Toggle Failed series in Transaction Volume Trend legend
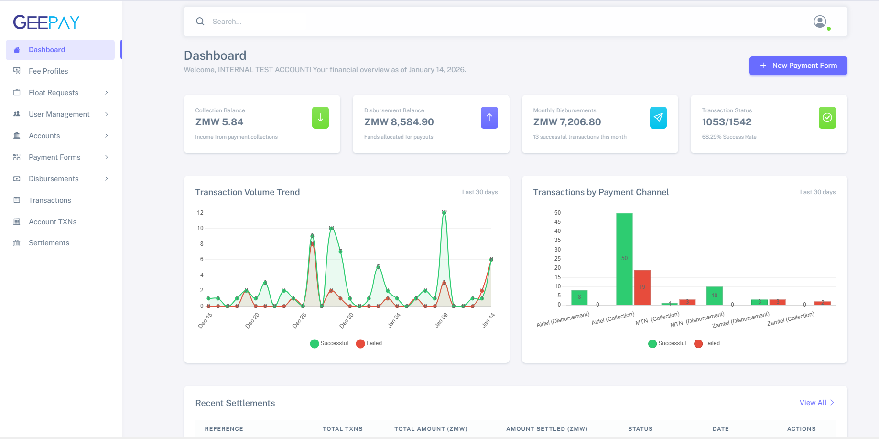The image size is (879, 439). click(x=369, y=343)
